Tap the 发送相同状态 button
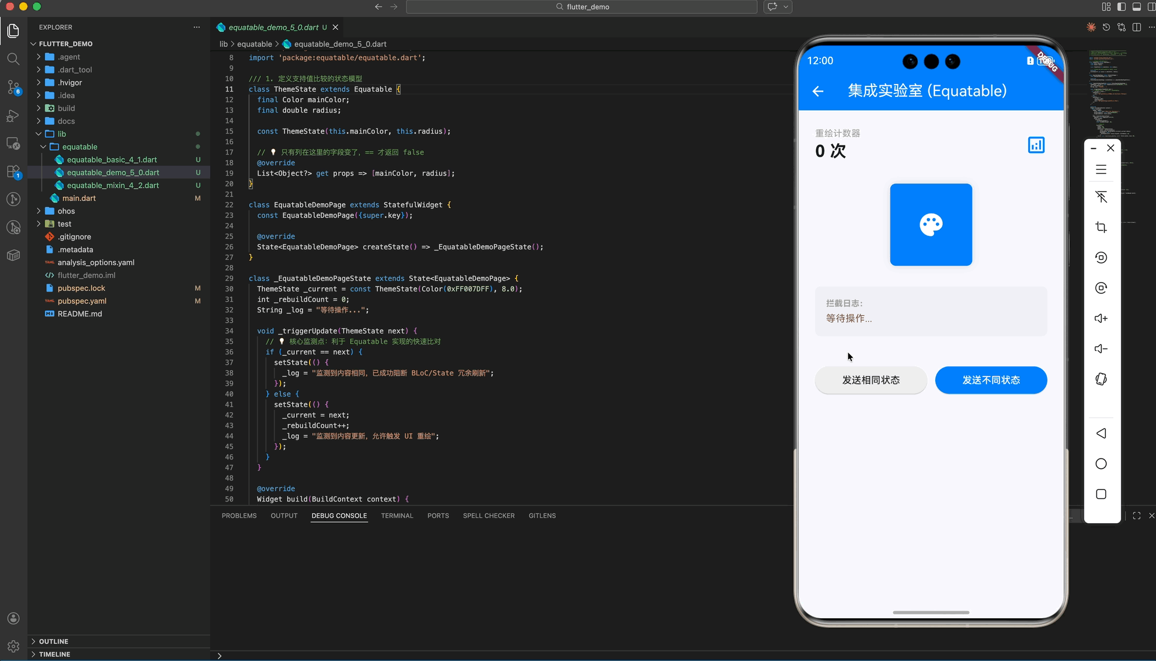 870,380
